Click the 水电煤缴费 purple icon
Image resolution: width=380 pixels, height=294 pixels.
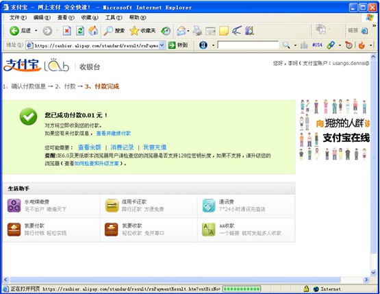[14, 206]
